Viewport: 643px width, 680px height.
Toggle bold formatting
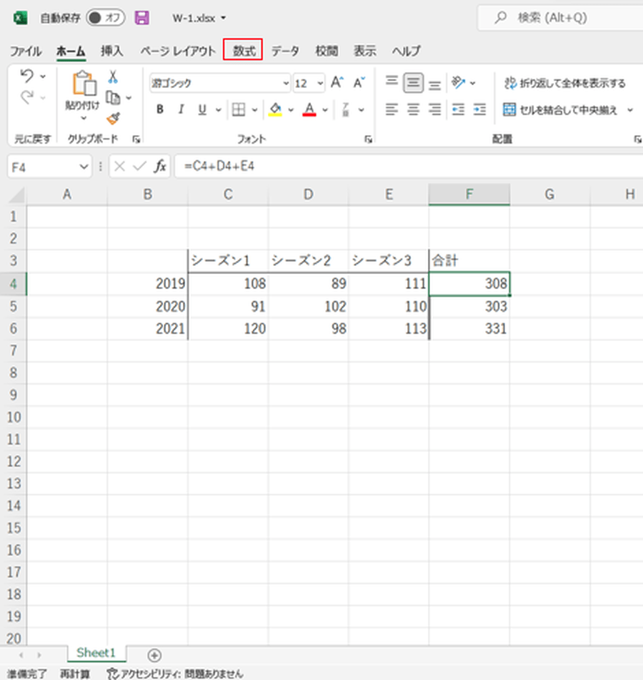[160, 109]
